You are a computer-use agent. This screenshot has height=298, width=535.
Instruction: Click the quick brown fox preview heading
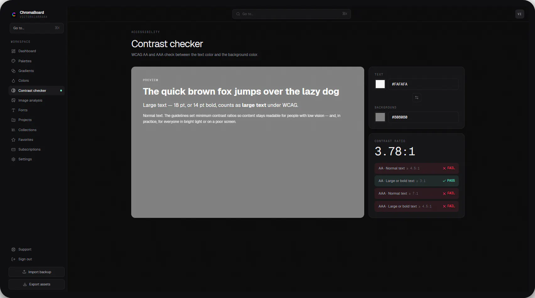coord(241,91)
